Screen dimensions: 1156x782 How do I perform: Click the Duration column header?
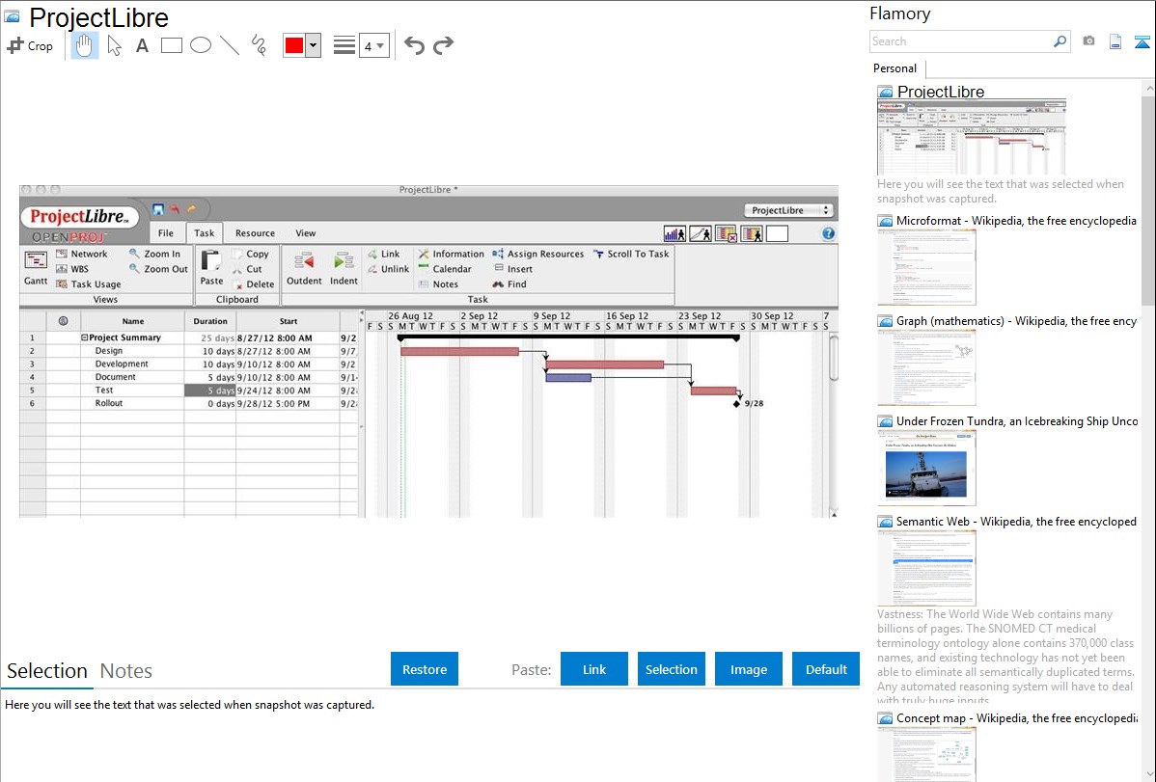pos(210,321)
